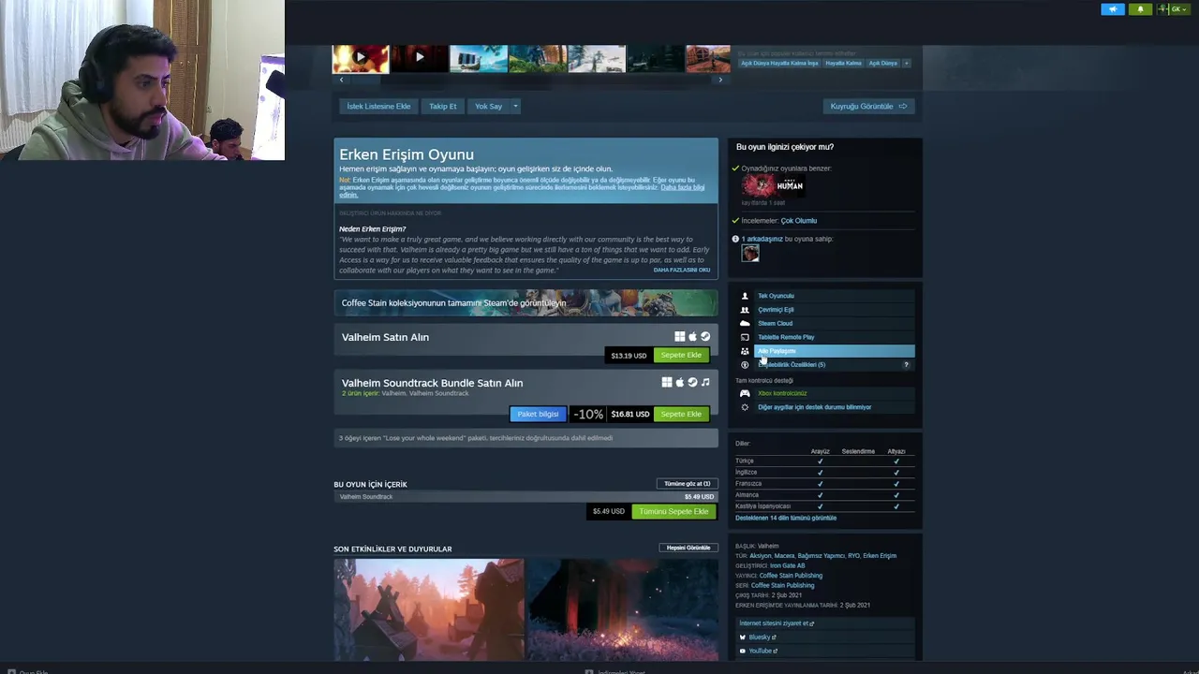The width and height of the screenshot is (1199, 674).
Task: Open the blue announcements megaphone button
Action: [1113, 9]
